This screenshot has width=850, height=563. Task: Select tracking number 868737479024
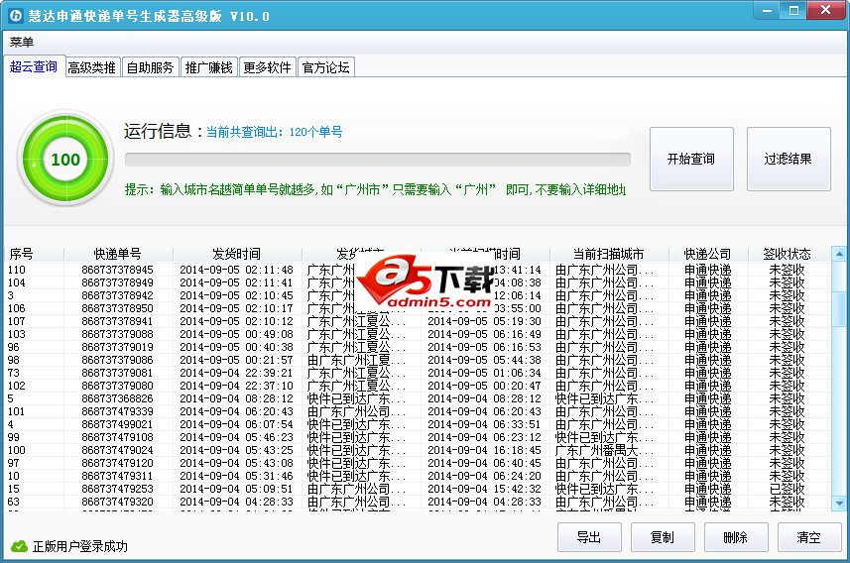click(x=118, y=450)
